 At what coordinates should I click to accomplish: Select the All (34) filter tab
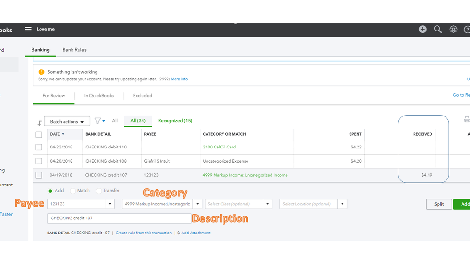[x=138, y=121]
